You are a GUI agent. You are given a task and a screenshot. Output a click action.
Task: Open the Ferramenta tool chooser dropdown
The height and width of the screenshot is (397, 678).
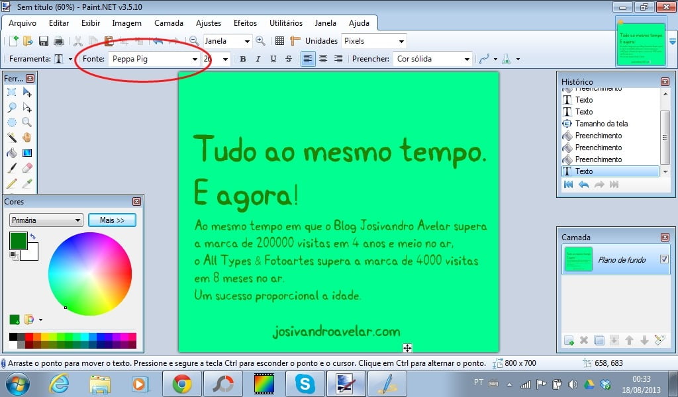coord(70,59)
